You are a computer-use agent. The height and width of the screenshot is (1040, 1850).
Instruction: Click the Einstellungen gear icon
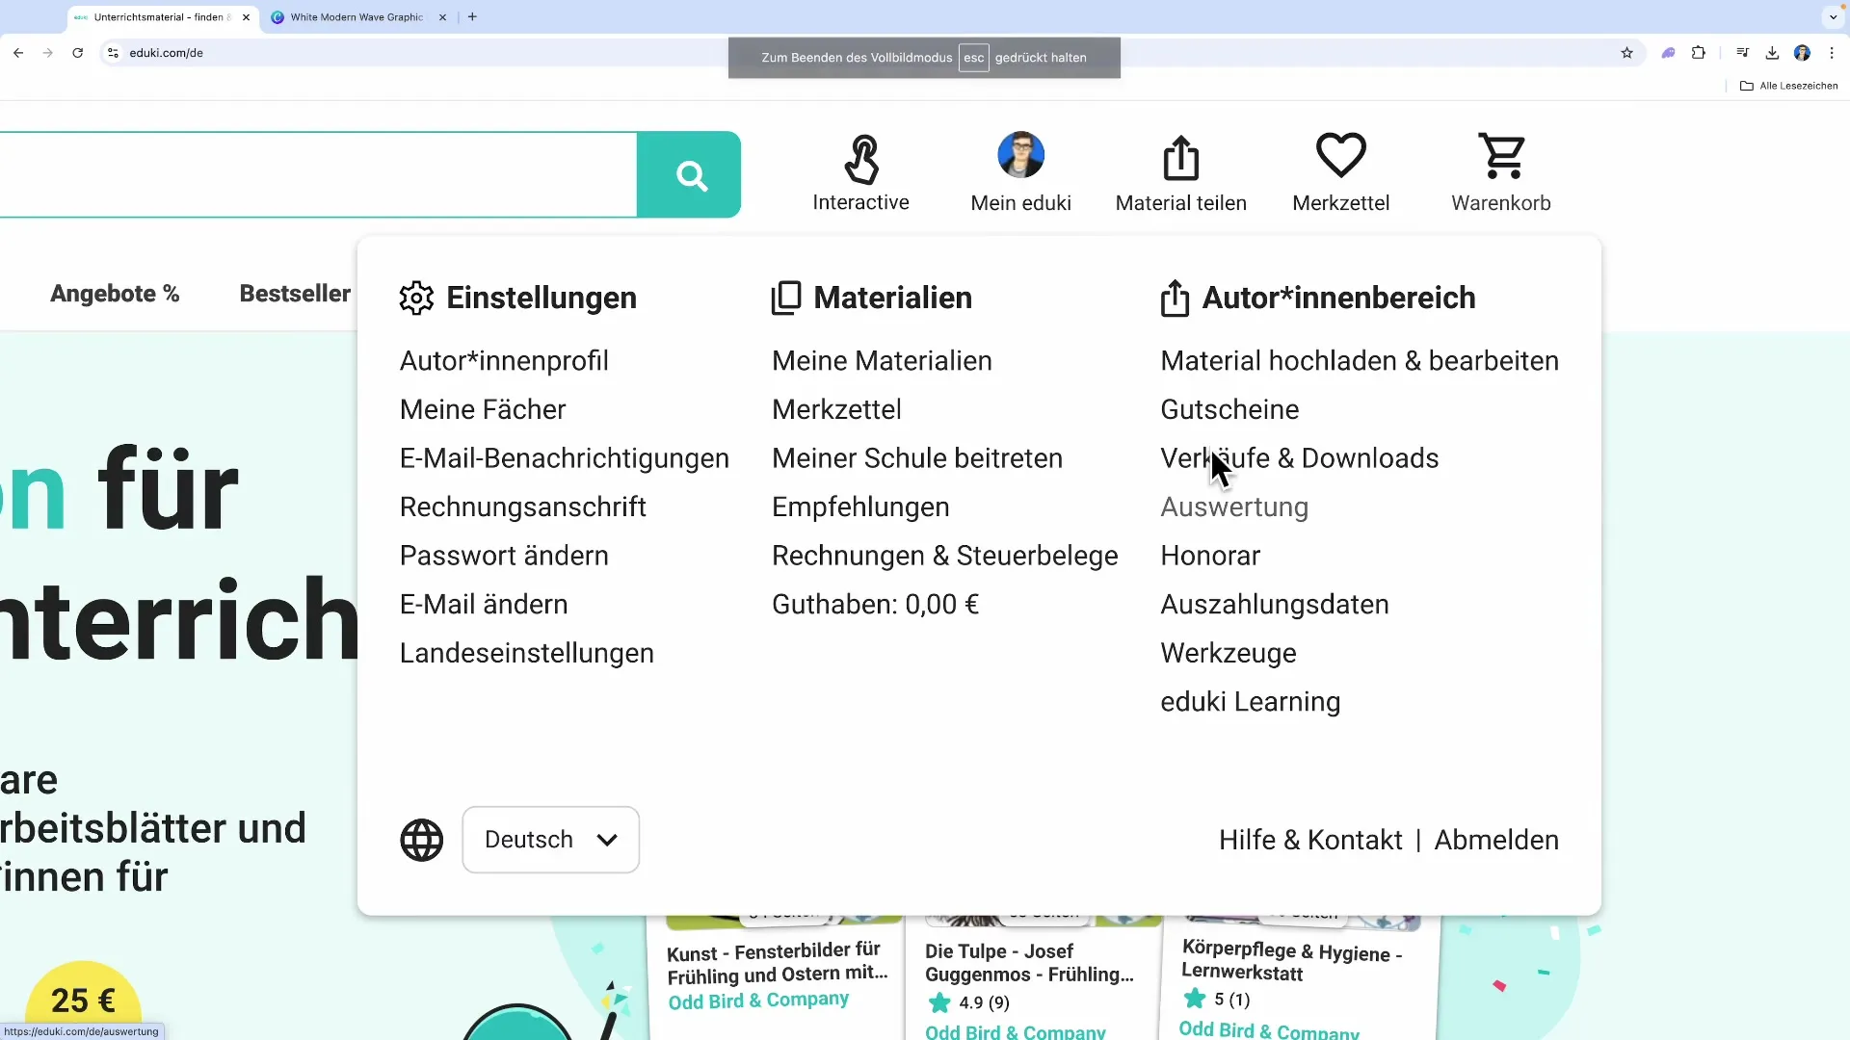(416, 298)
